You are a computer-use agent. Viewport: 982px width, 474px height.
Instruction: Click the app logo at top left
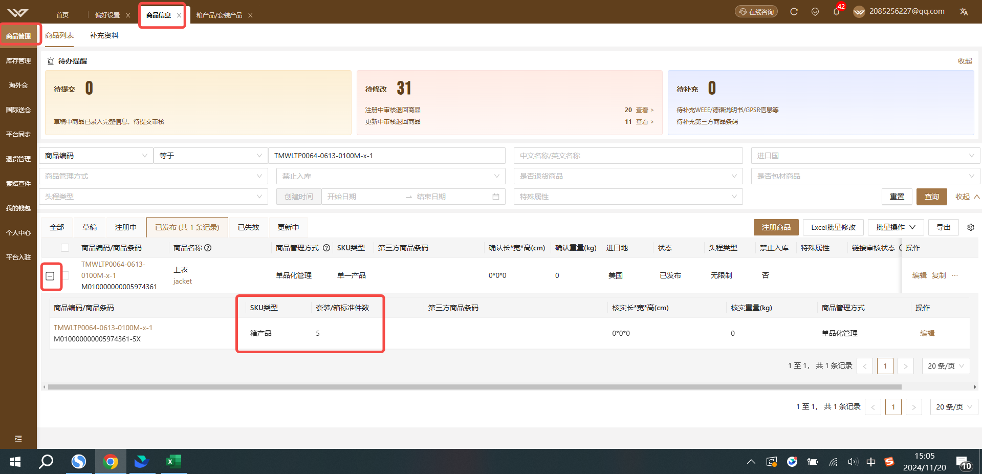pyautogui.click(x=18, y=12)
